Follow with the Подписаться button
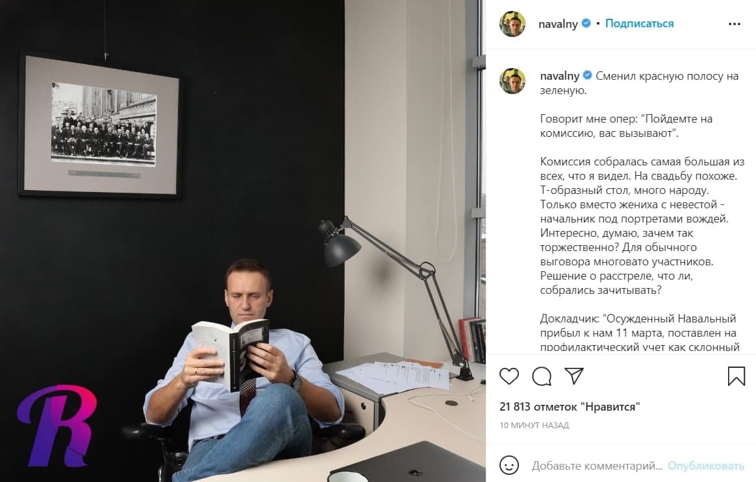The width and height of the screenshot is (756, 482). pyautogui.click(x=639, y=23)
